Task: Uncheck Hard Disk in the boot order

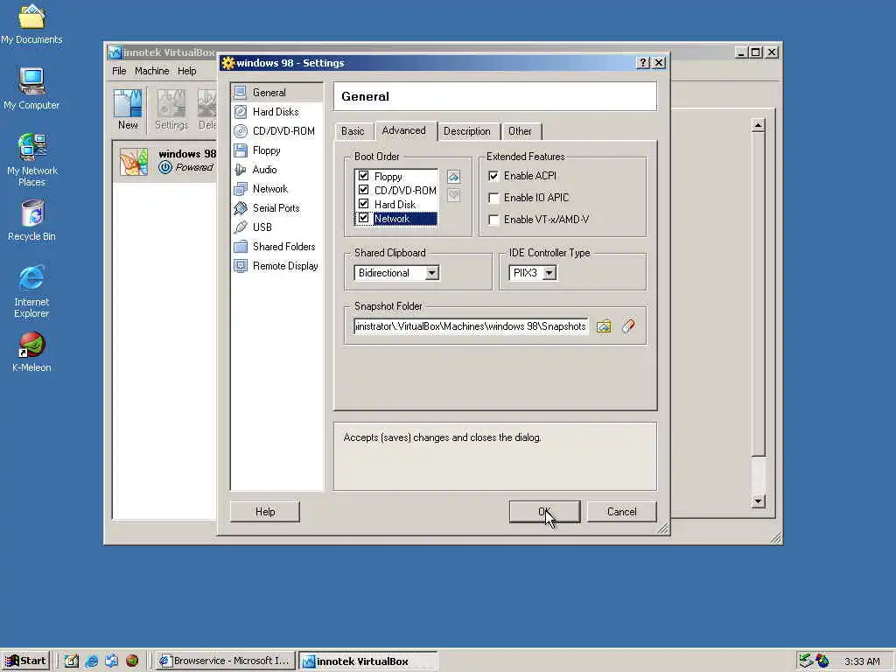Action: 363,204
